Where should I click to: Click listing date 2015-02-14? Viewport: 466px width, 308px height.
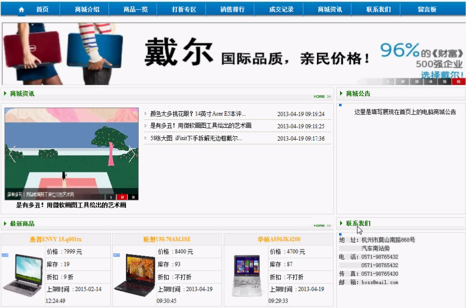[x=88, y=289]
